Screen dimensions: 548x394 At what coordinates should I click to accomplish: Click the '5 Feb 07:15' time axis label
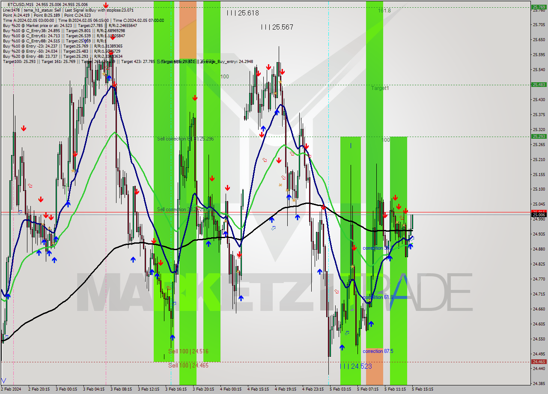(x=368, y=389)
